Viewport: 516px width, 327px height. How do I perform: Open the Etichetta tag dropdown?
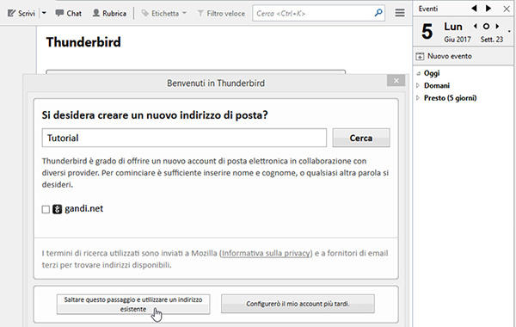(164, 13)
